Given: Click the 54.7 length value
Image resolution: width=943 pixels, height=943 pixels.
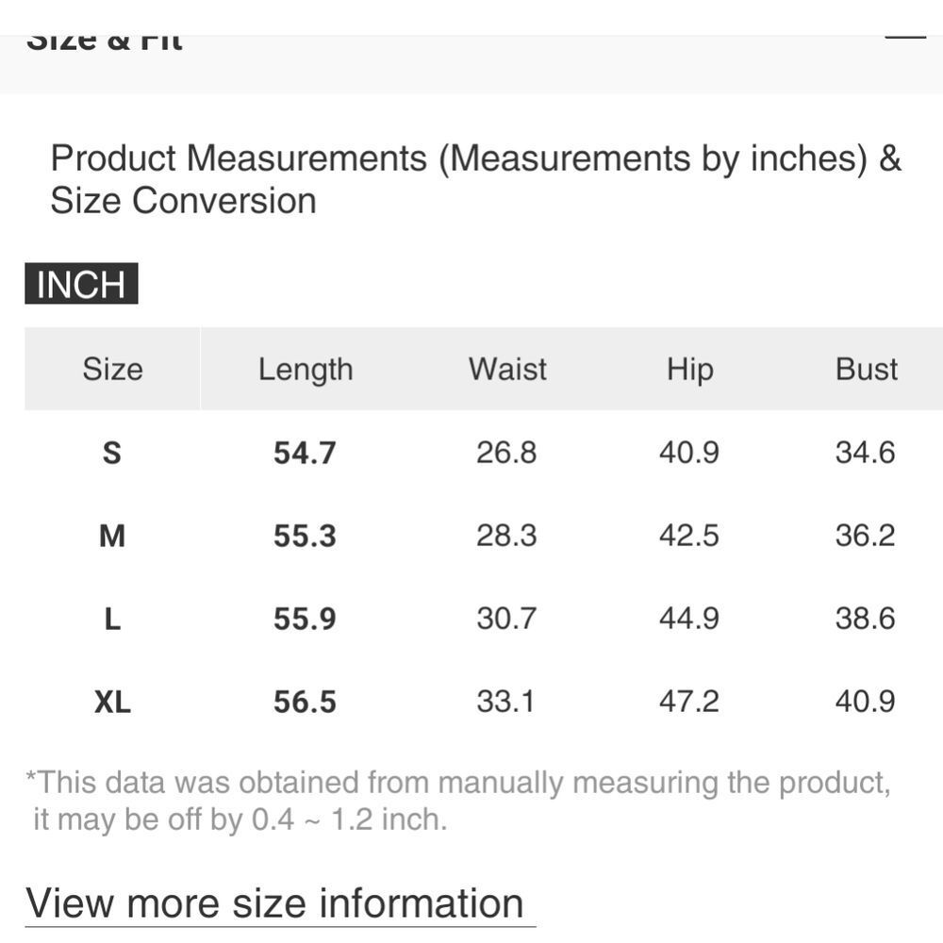Looking at the screenshot, I should (x=305, y=454).
